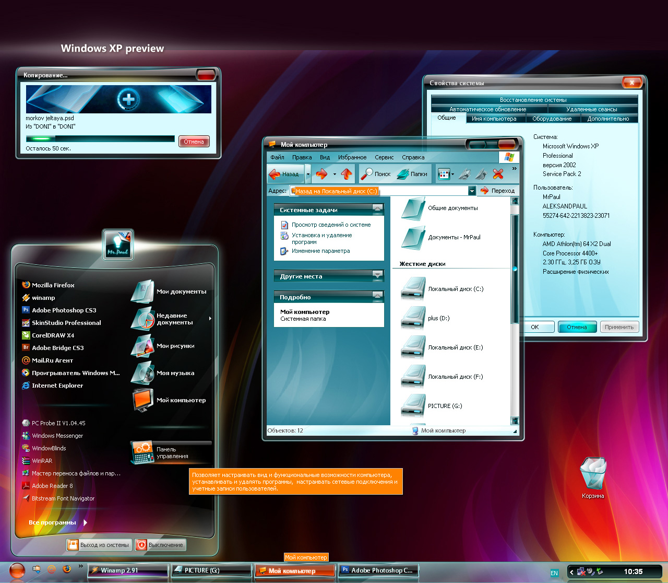Image resolution: width=668 pixels, height=583 pixels.
Task: Switch to Имя компьютера tab
Action: click(494, 119)
